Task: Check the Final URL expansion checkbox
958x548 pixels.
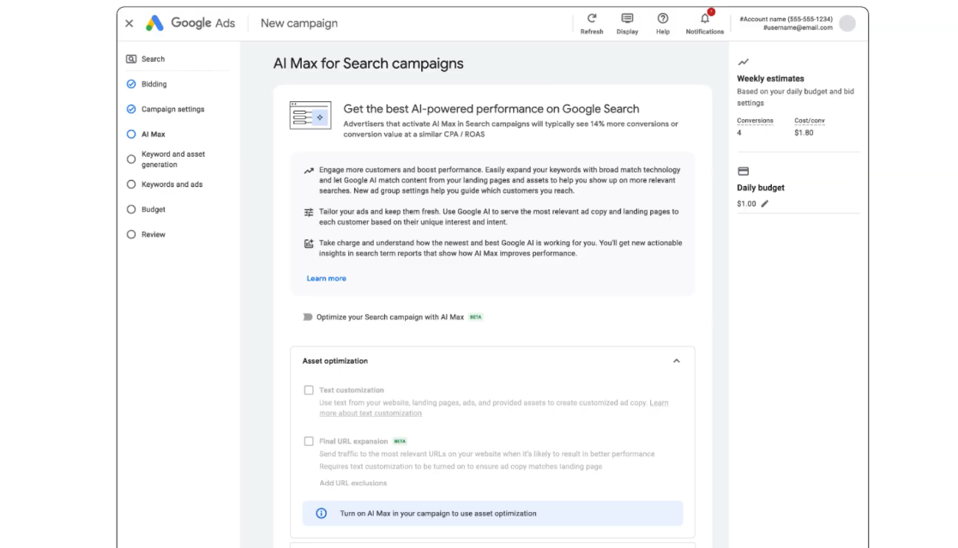Action: 309,441
